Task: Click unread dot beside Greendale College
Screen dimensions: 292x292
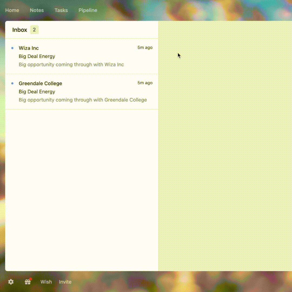Action: 12,84
